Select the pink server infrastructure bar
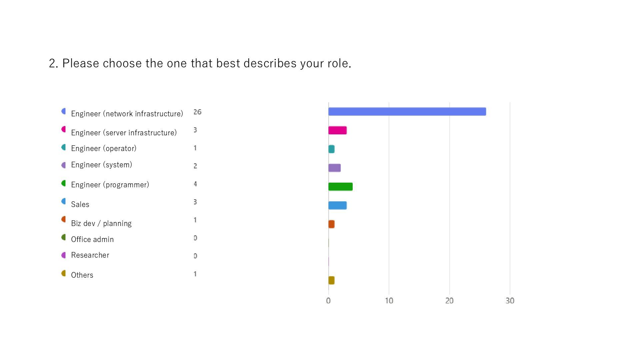The image size is (640, 360). [x=337, y=130]
